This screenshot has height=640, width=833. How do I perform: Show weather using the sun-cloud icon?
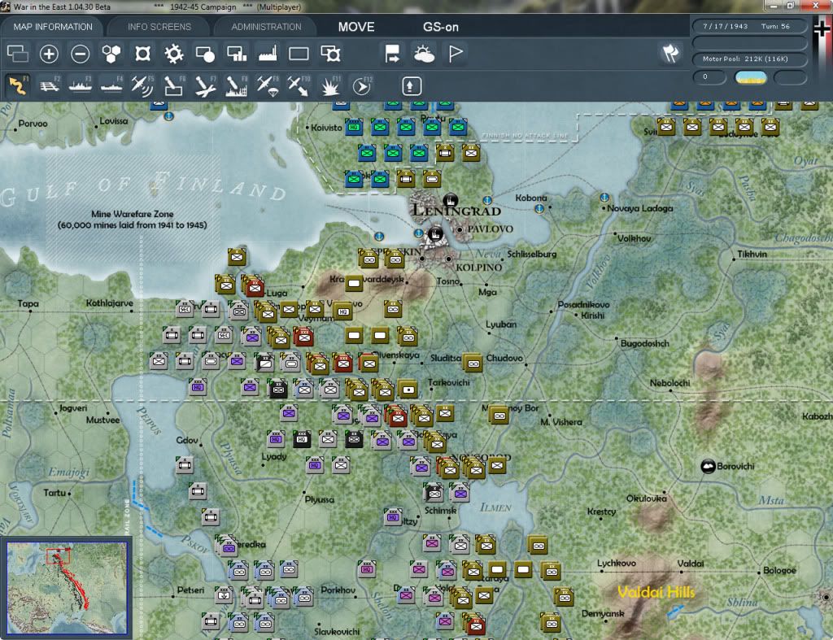coord(424,54)
